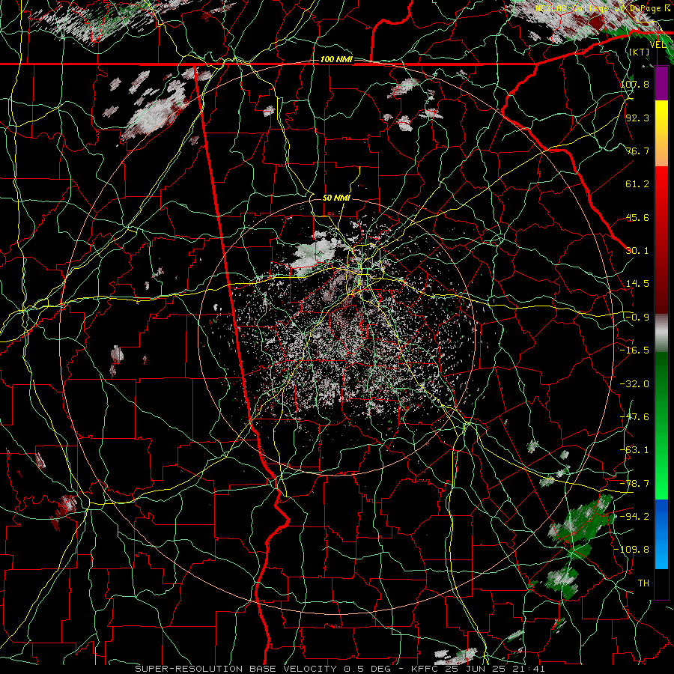
Task: Click the 107.8 scale value
Action: click(x=635, y=84)
